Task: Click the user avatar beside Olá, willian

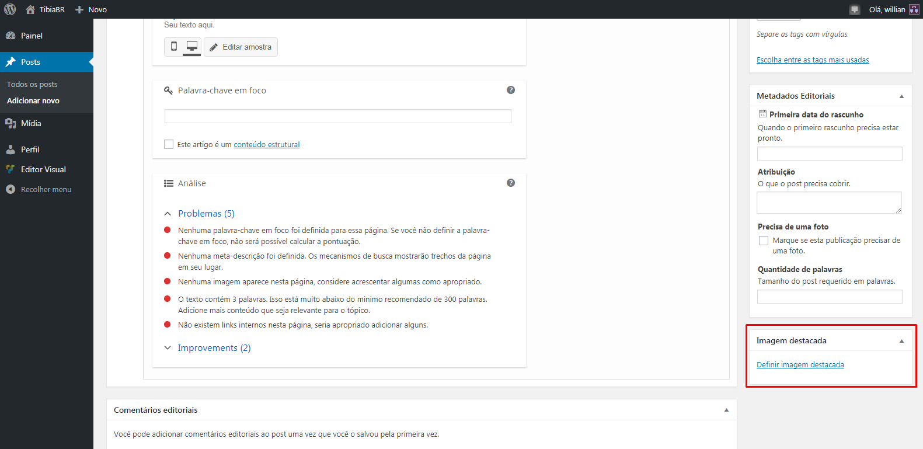Action: click(x=914, y=9)
